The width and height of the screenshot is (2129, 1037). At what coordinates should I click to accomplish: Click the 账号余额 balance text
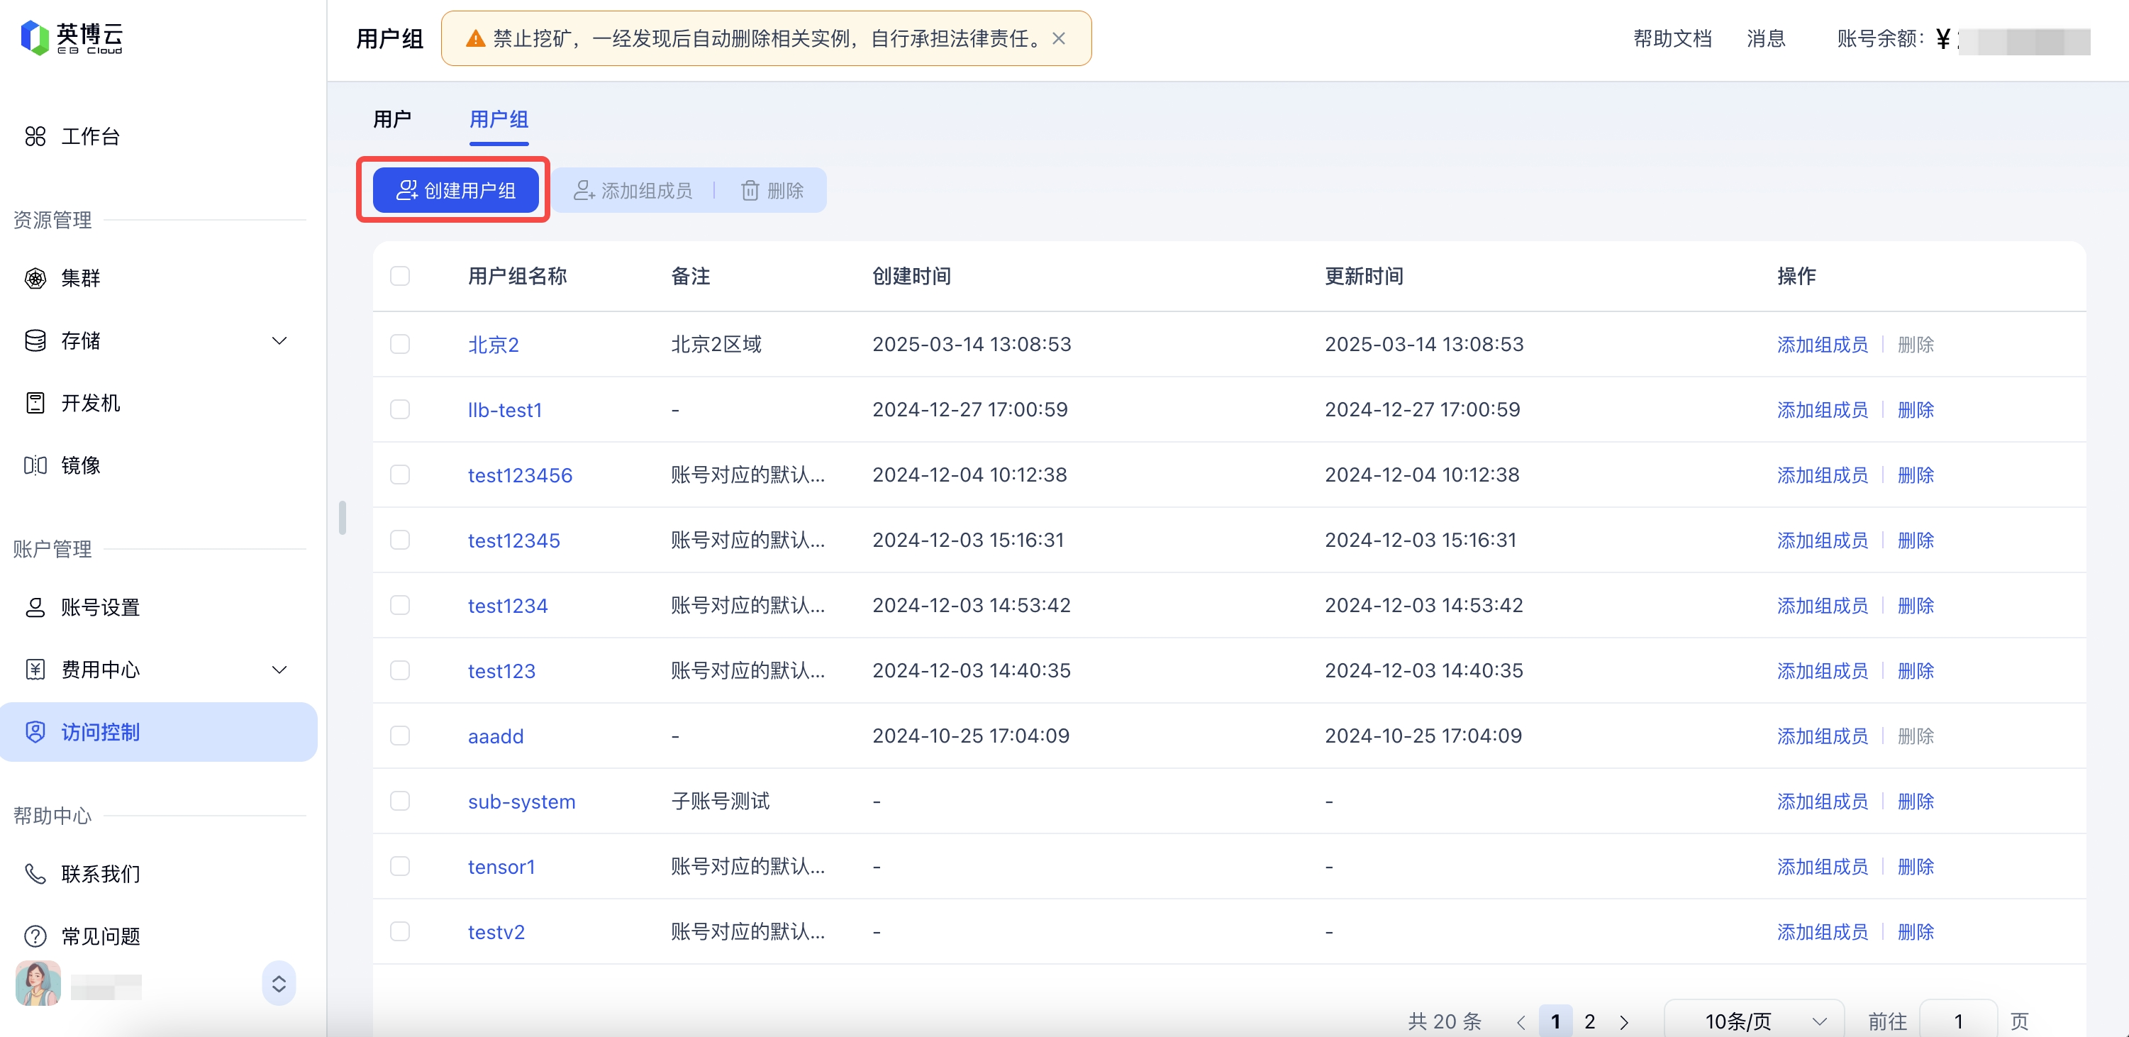click(x=1881, y=39)
